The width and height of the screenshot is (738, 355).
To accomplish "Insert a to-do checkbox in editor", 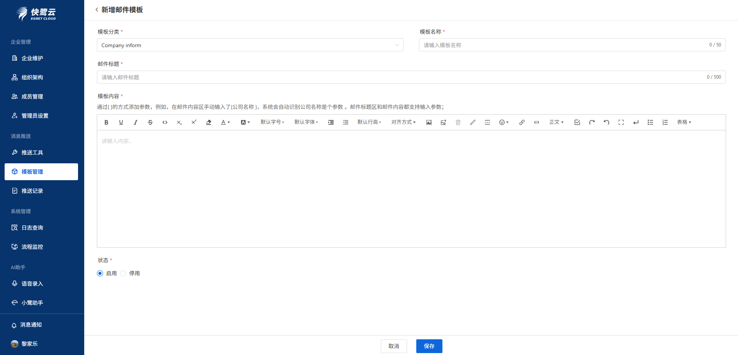I will coord(577,122).
